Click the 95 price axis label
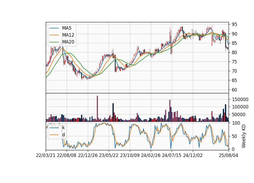Image resolution: width=254 pixels, height=183 pixels. (234, 24)
